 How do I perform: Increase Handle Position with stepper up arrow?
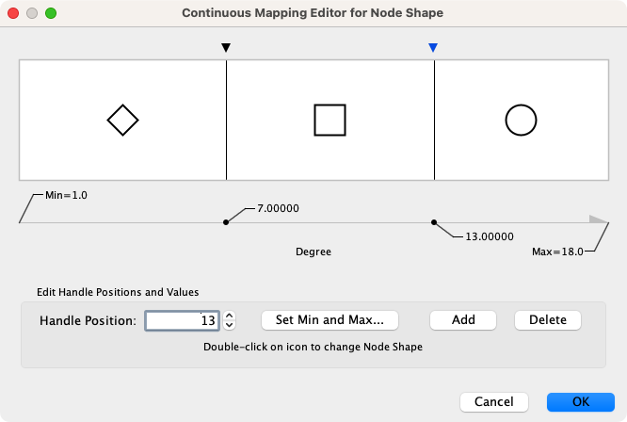tap(230, 316)
